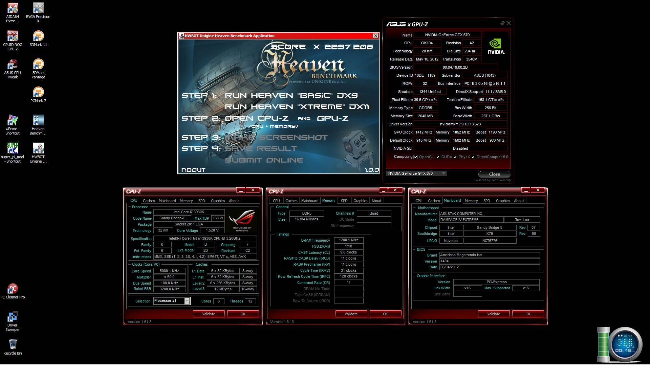Click Submit Online step
The image size is (650, 365).
(264, 160)
